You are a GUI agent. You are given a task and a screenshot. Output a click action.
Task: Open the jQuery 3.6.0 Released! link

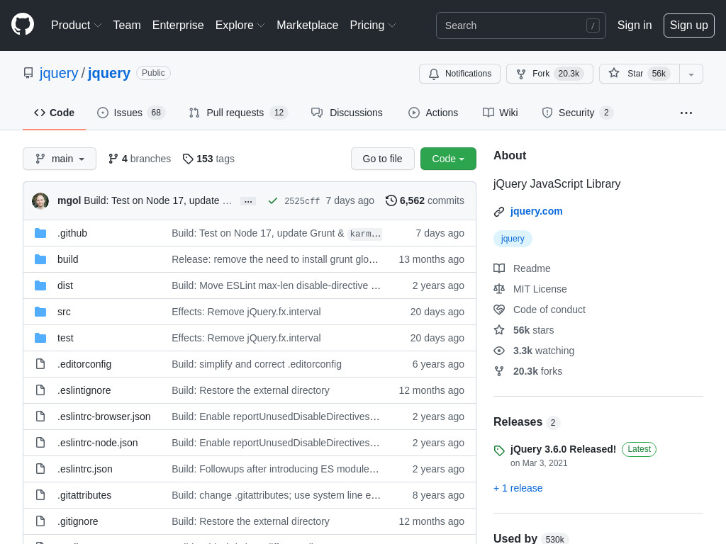(x=563, y=449)
